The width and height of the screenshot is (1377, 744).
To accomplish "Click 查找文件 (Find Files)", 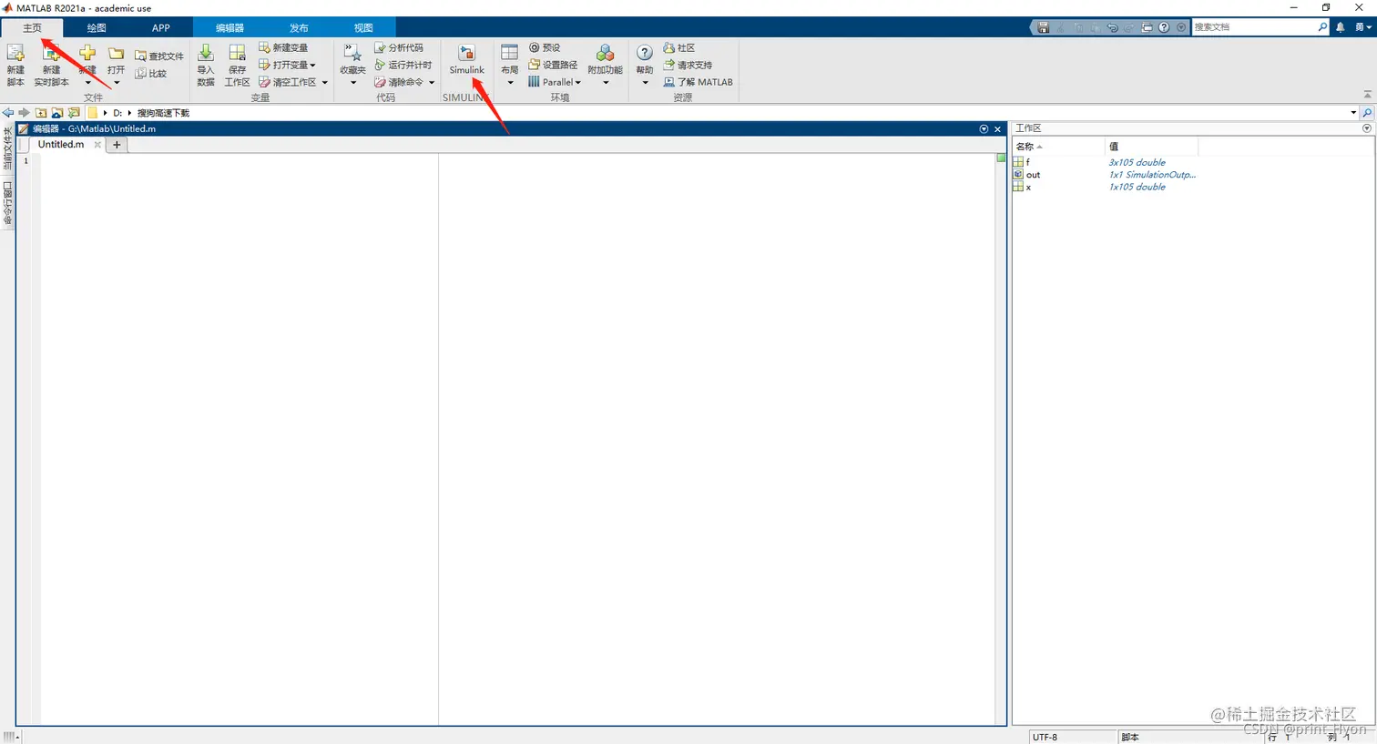I will (159, 56).
